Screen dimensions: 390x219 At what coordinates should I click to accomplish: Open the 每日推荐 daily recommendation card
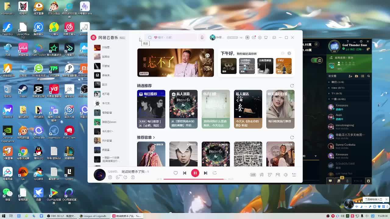151,109
